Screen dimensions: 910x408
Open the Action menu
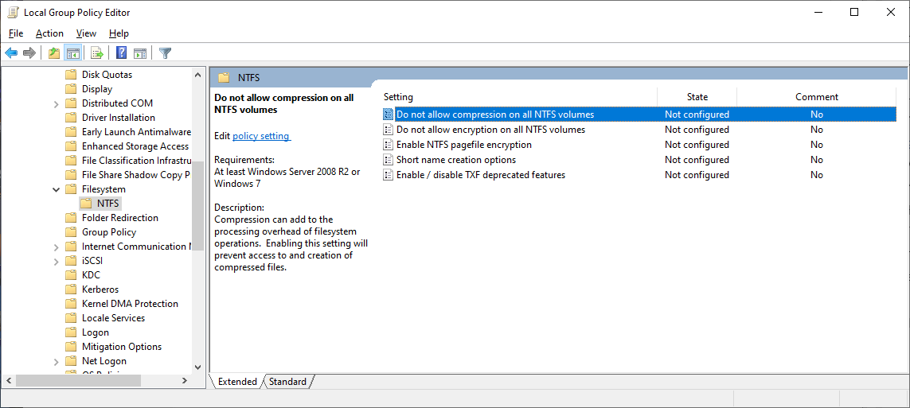click(49, 33)
